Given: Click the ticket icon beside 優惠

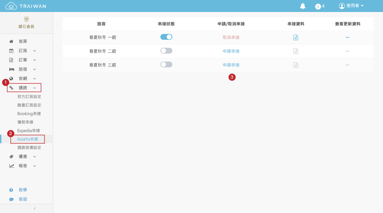Looking at the screenshot, I should (11, 157).
